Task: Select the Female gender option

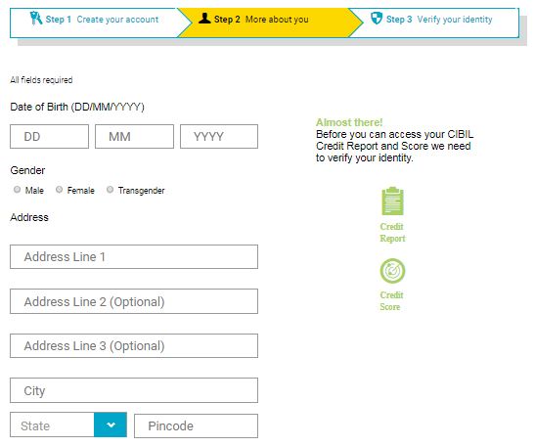Action: (59, 190)
